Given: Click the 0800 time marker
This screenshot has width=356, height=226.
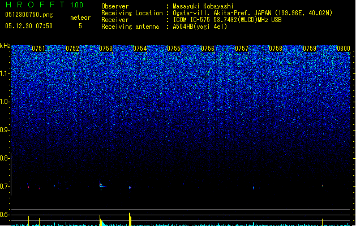Looking at the screenshot, I should click(344, 49).
